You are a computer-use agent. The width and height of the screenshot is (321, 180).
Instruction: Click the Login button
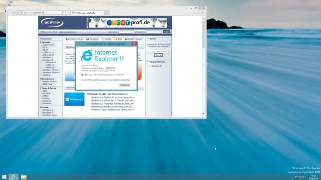[166, 32]
